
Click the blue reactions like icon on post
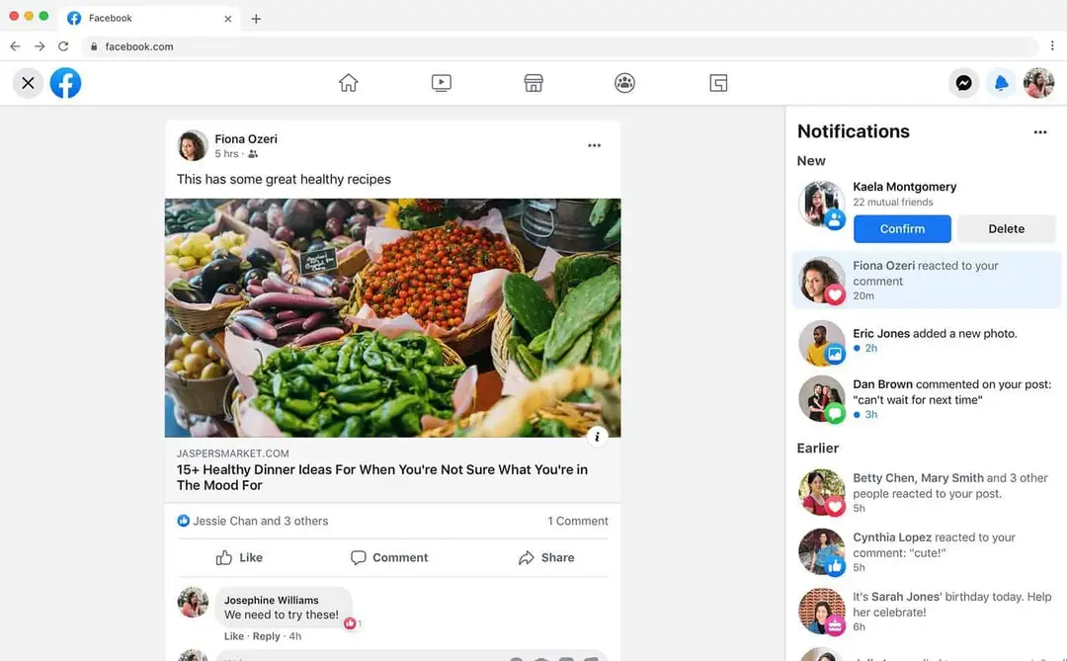pyautogui.click(x=183, y=521)
